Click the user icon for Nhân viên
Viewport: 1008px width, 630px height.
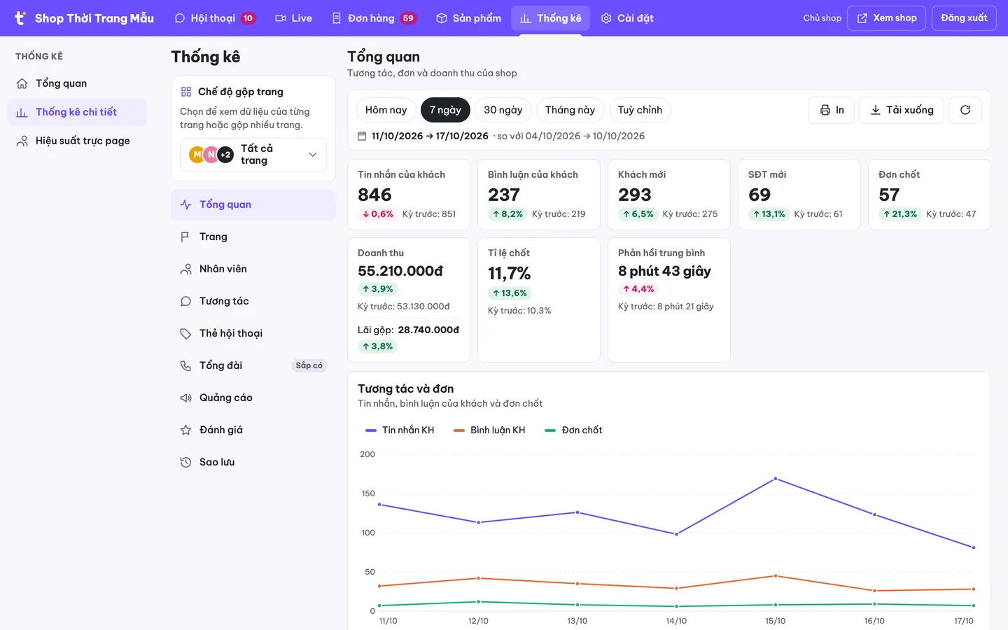pos(185,269)
